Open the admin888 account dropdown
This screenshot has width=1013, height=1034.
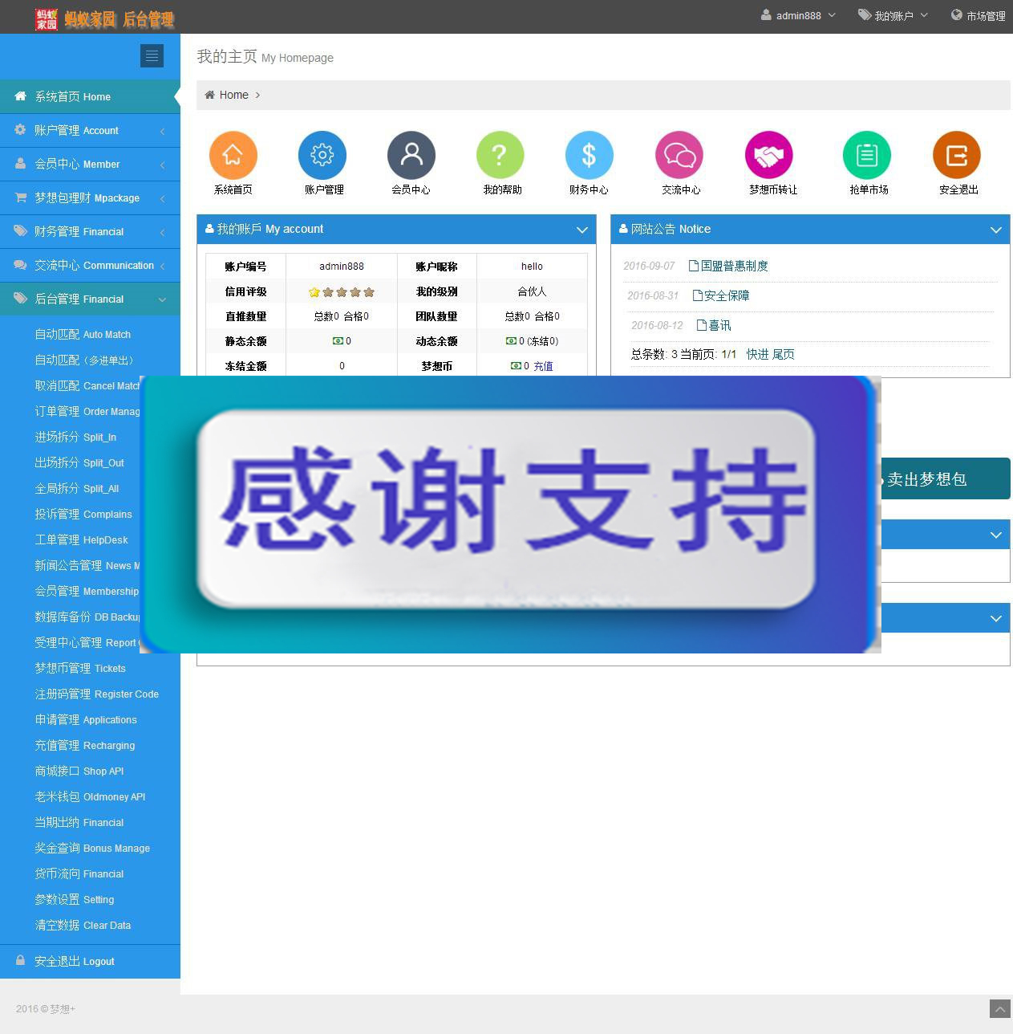797,14
